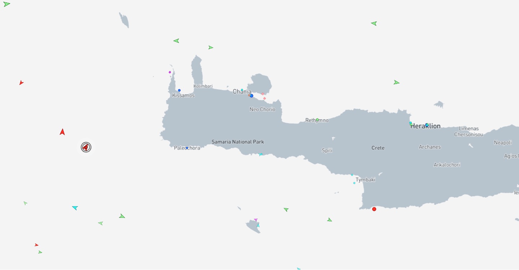Select the magenta vessel above the small southern island
Screen dimensions: 519x270
coord(256,220)
